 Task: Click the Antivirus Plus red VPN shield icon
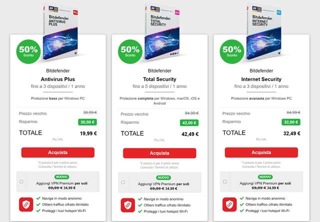click(26, 204)
